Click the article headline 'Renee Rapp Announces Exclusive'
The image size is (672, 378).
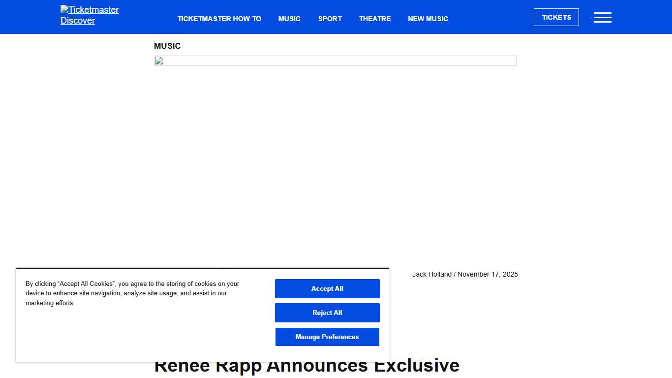[x=306, y=365]
